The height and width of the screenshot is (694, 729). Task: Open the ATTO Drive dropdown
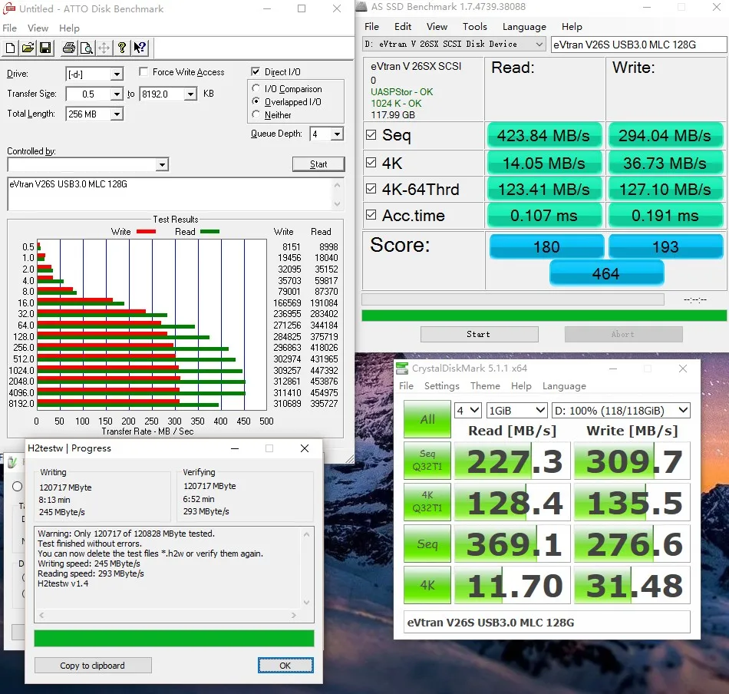click(x=117, y=74)
